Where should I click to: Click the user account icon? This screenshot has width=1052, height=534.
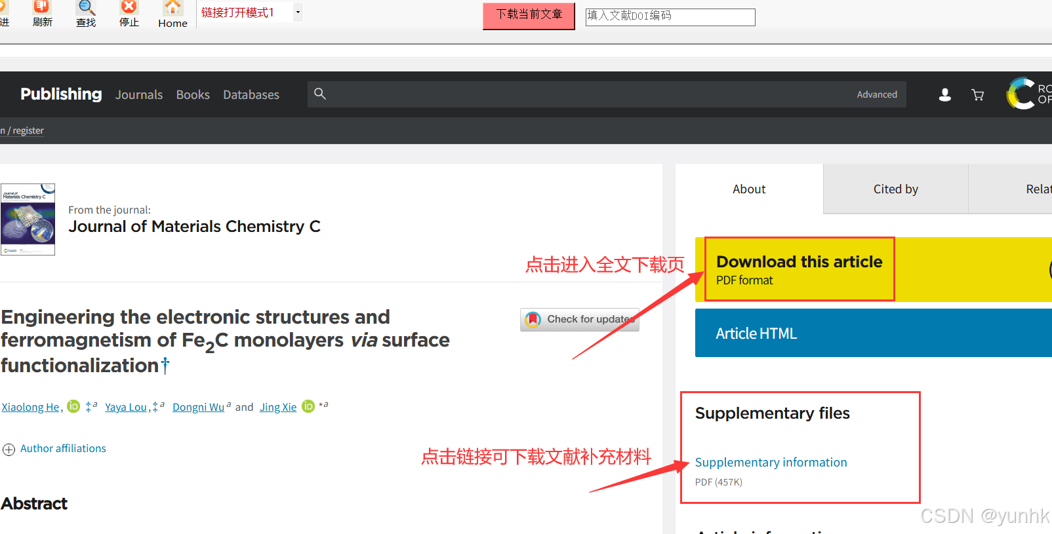(x=945, y=95)
